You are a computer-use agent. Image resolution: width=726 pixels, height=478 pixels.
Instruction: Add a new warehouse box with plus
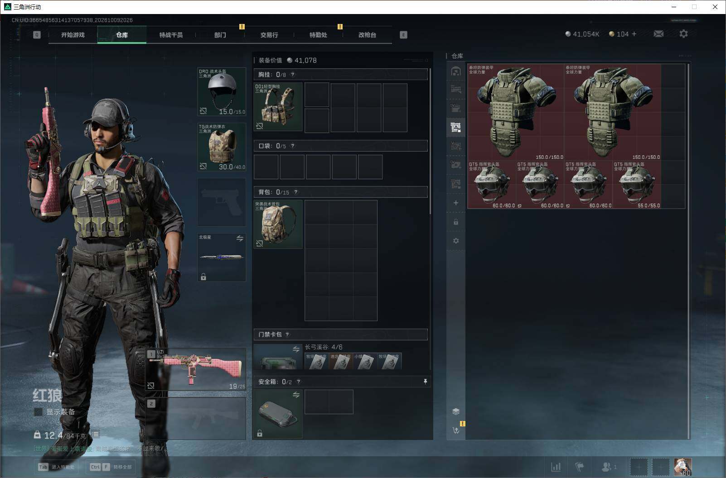pyautogui.click(x=456, y=203)
